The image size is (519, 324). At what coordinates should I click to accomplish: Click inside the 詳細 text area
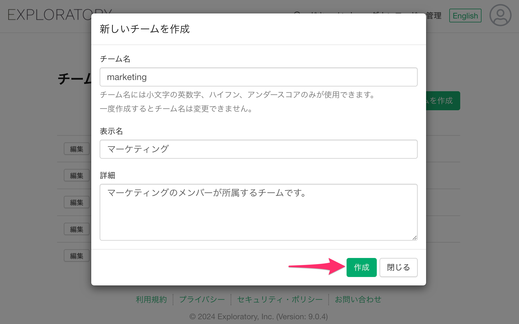coord(258,212)
